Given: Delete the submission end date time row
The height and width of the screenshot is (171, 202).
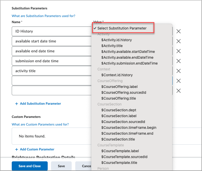Looking at the screenshot, I should tap(179, 61).
